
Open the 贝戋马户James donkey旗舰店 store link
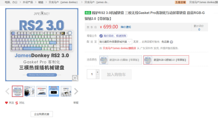[119, 48]
